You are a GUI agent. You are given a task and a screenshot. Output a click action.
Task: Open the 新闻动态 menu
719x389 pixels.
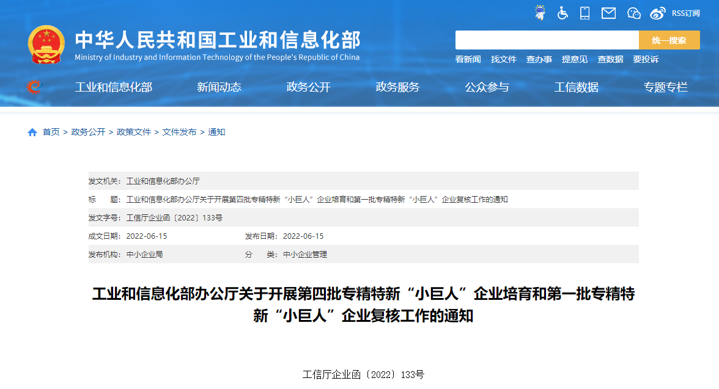pos(219,87)
